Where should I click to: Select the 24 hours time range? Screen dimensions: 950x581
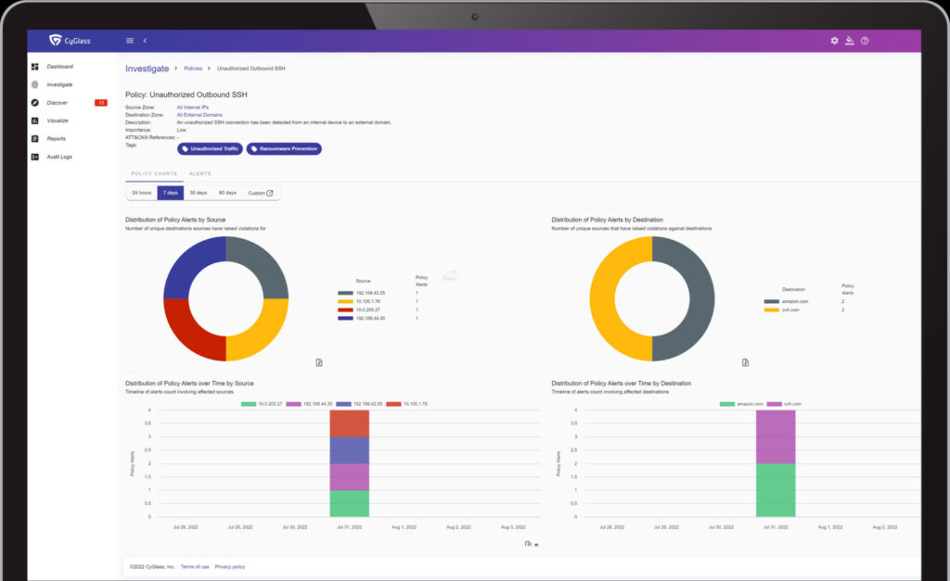point(142,193)
